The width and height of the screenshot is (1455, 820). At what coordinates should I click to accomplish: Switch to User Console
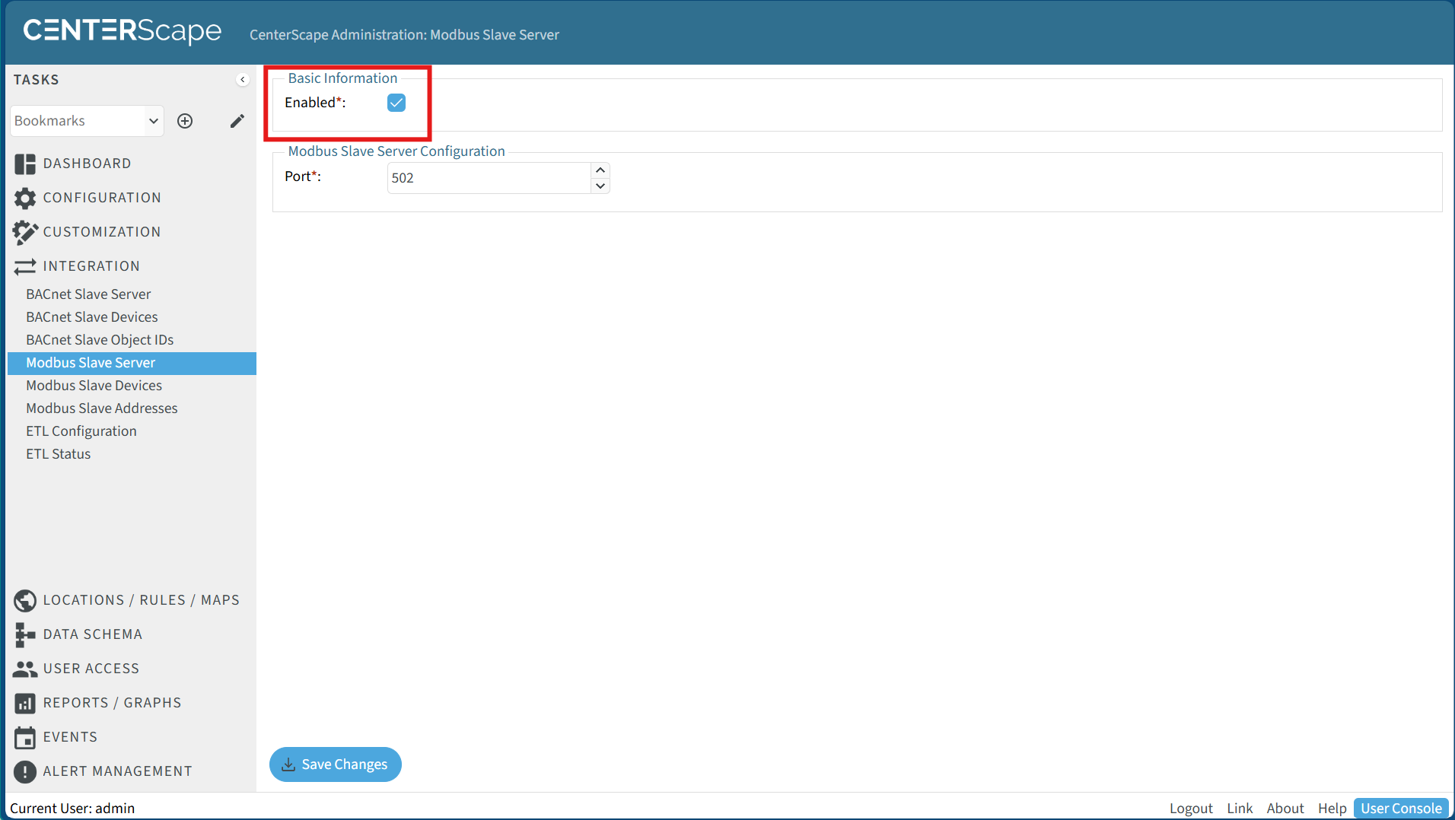1401,808
